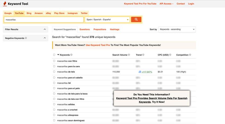Click the trend bar chart icon for mascarillas de tela
The width and height of the screenshot is (225, 124).
[x=140, y=72]
